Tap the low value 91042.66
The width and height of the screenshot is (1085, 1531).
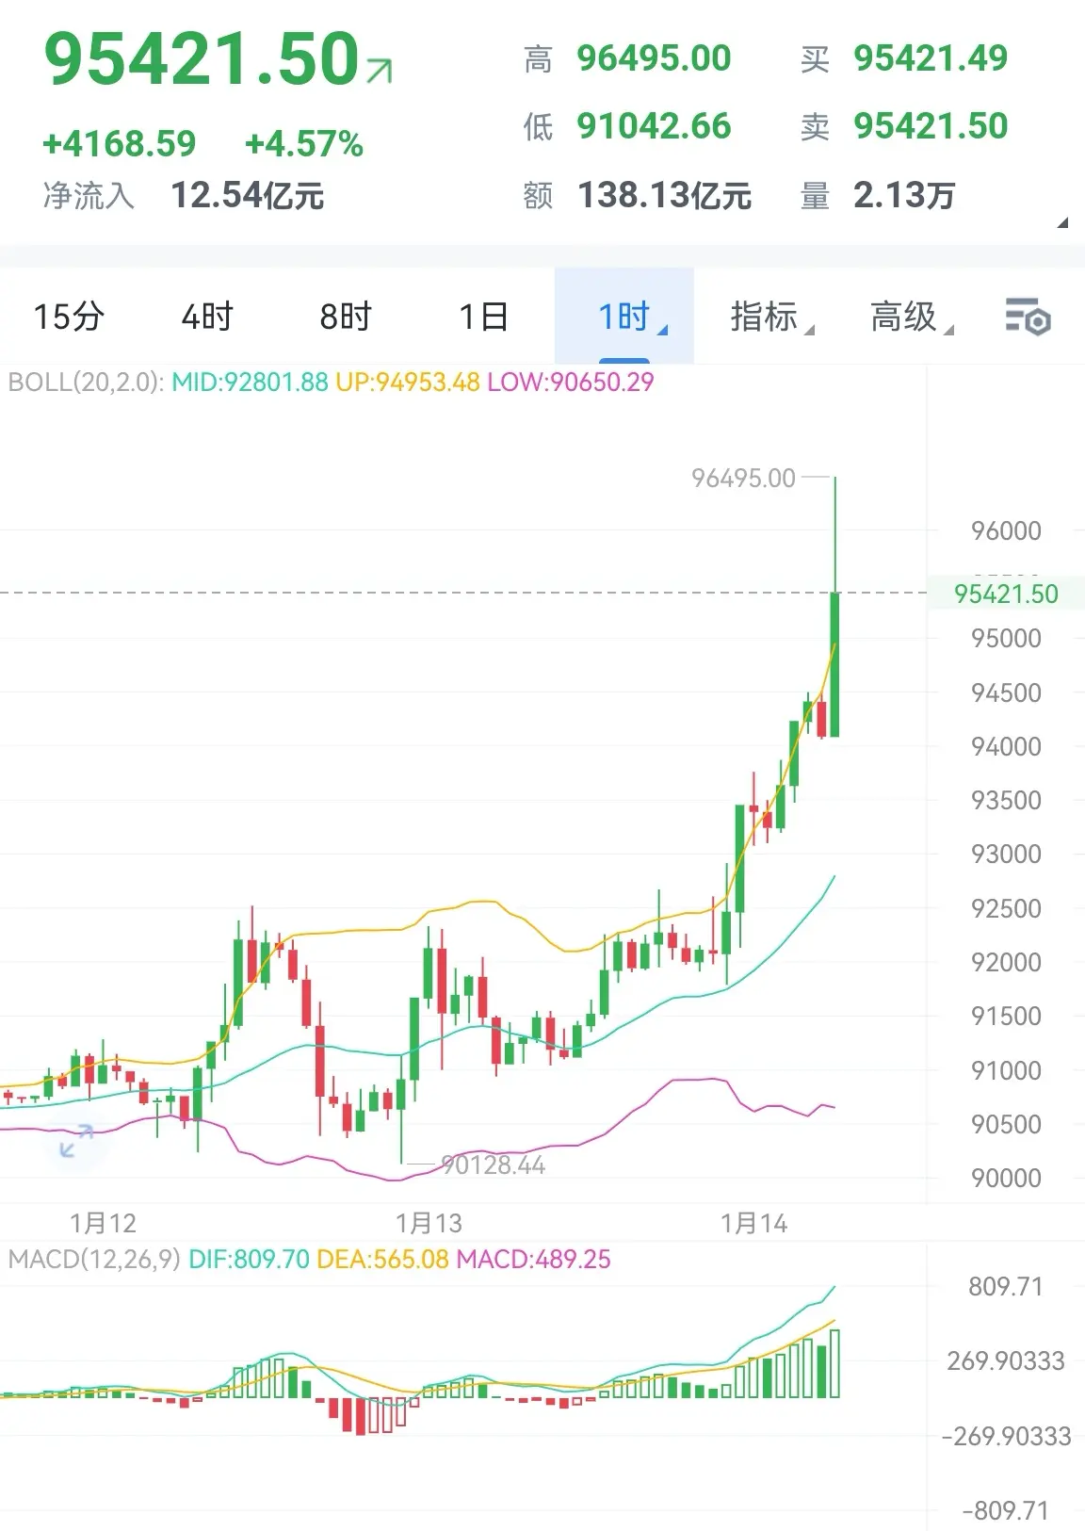click(x=654, y=126)
